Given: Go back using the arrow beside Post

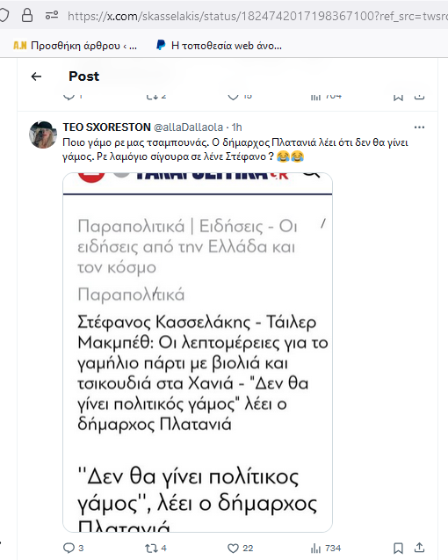Looking at the screenshot, I should [36, 76].
